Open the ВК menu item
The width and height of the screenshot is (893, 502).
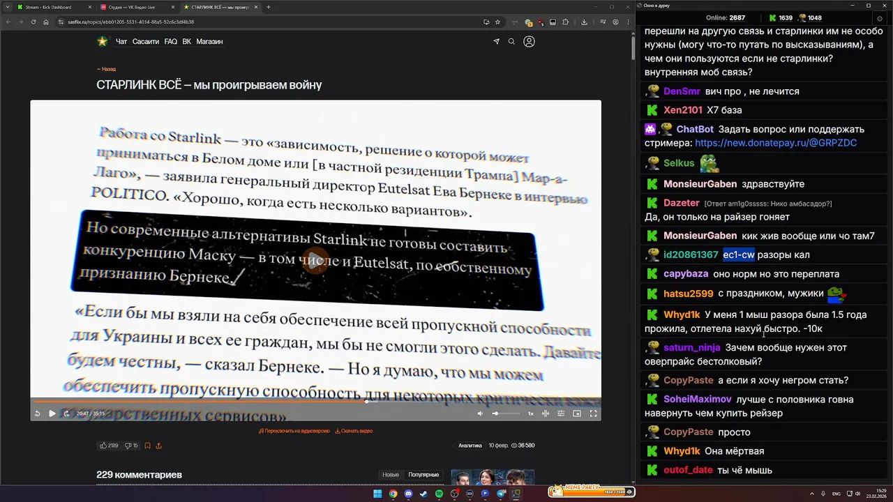click(187, 42)
